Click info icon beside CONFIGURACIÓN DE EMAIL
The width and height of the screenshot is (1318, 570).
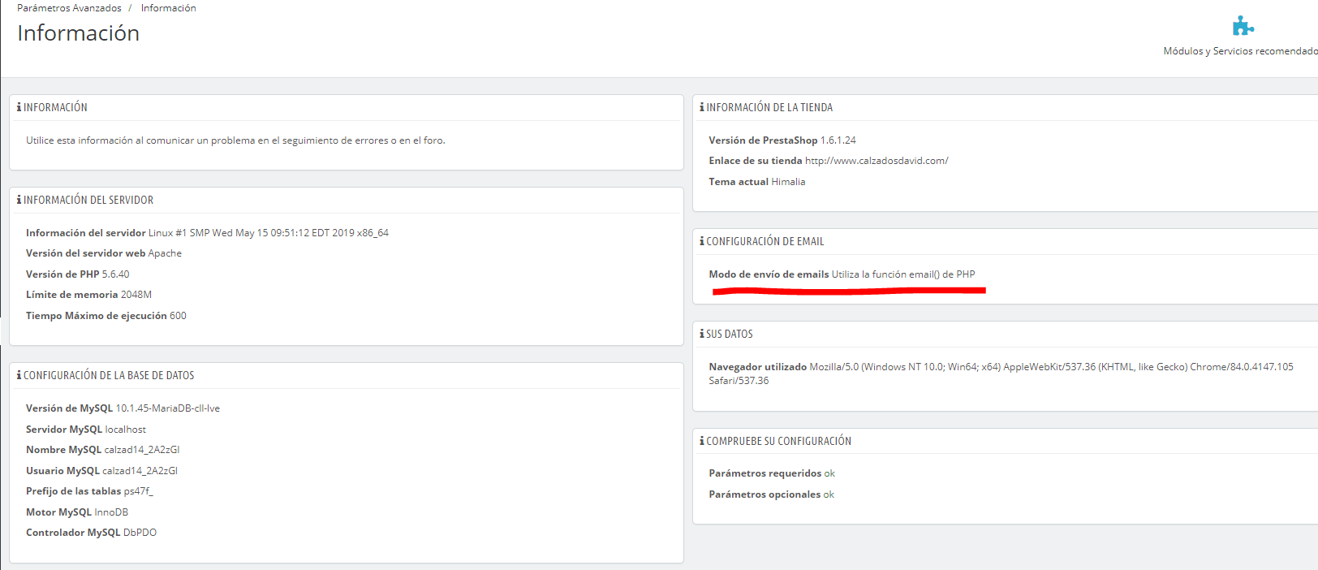702,241
